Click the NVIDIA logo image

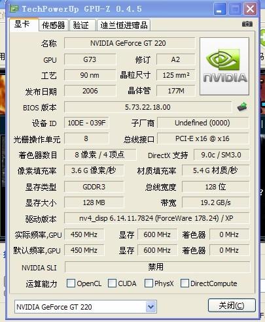click(224, 67)
